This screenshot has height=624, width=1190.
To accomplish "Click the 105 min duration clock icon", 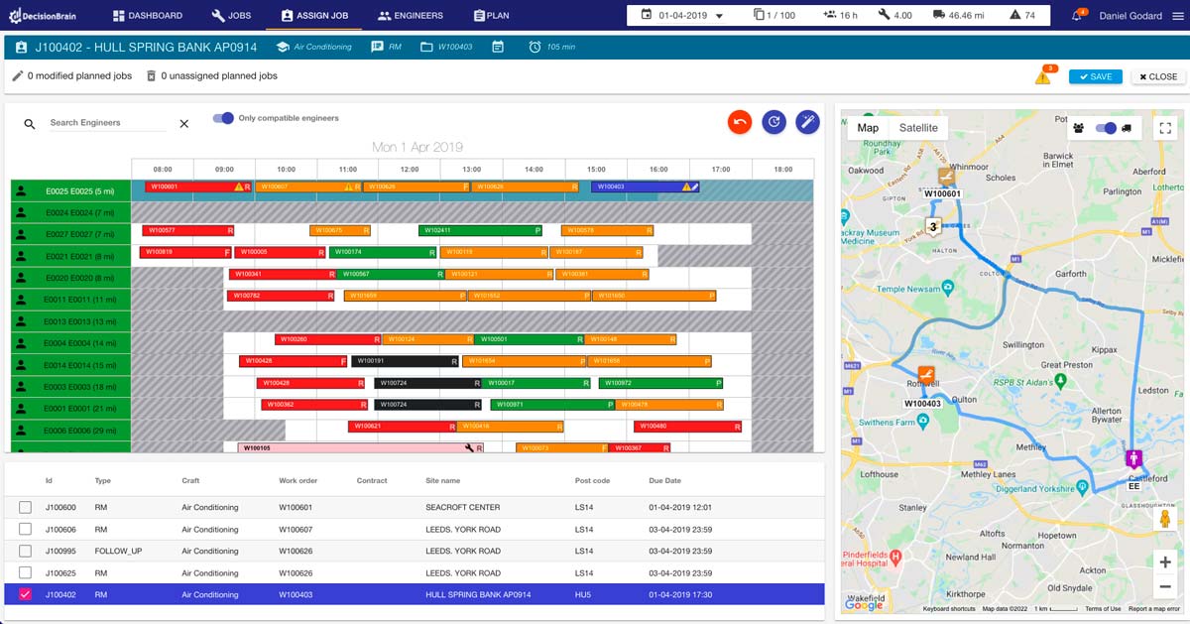I will 535,47.
